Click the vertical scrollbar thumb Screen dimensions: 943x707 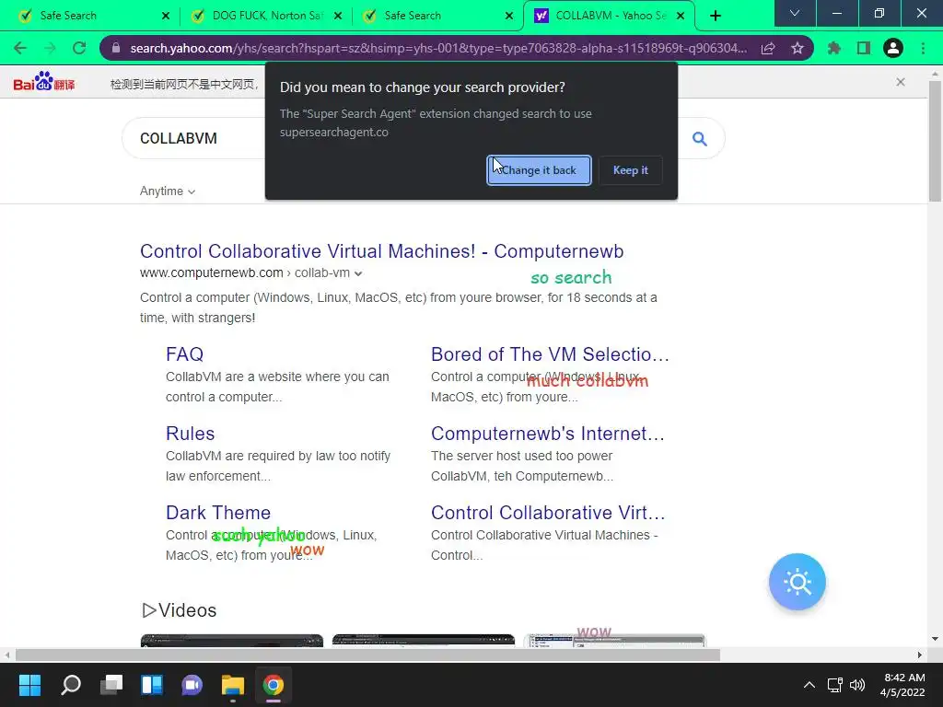935,141
